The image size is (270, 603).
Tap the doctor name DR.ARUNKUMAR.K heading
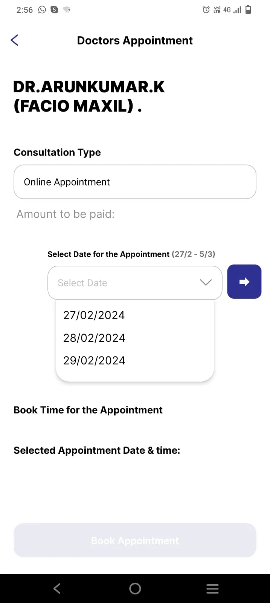tap(89, 87)
